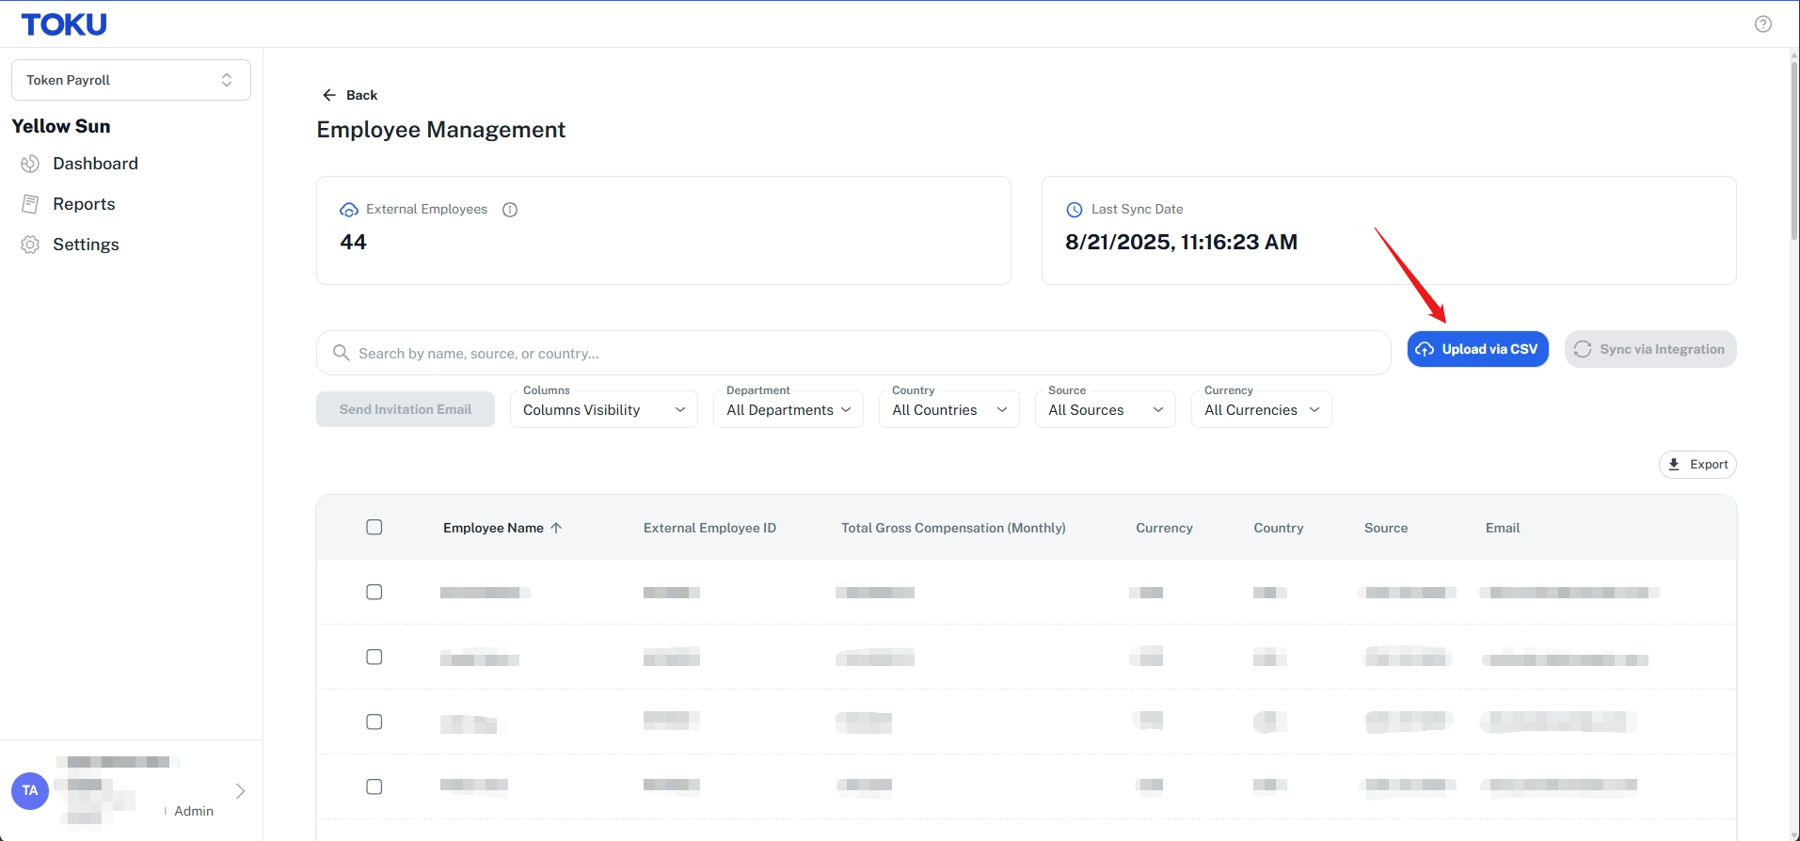Click the Dashboard sidebar icon

(x=30, y=164)
